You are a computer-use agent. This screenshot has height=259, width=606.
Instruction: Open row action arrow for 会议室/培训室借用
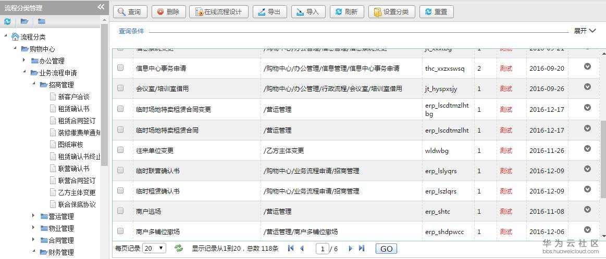(x=587, y=86)
